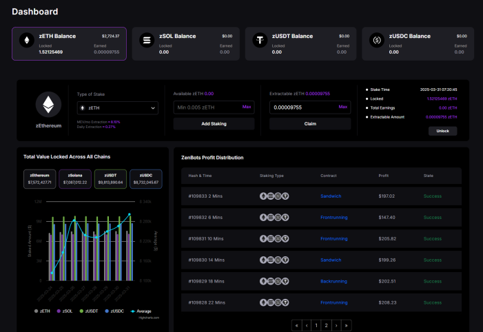Open page 2 of profit distribution
The width and height of the screenshot is (483, 332).
pos(326,325)
